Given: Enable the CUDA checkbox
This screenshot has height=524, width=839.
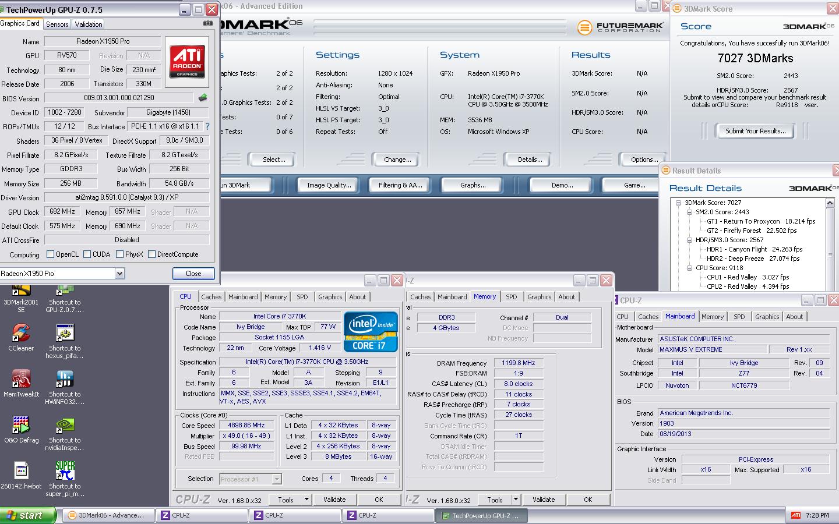Looking at the screenshot, I should coord(87,254).
